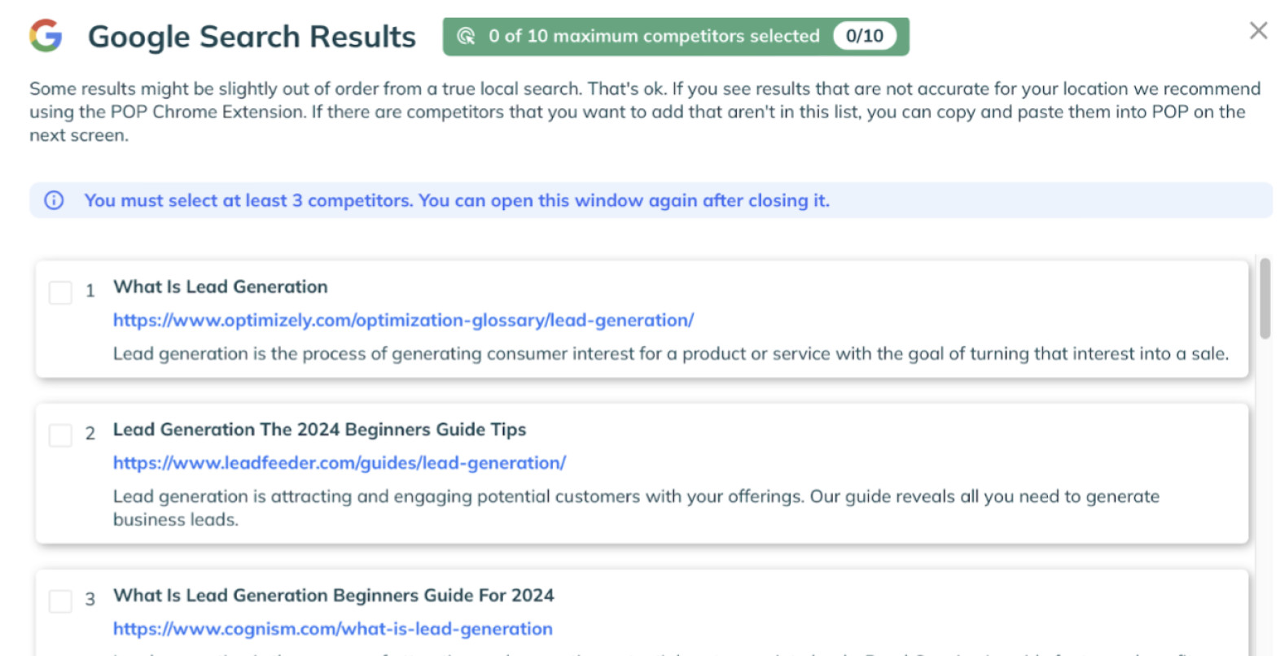Click the 'Lead Generation The 2024 Beginners Guide Tips' title
Image resolution: width=1280 pixels, height=656 pixels.
point(319,429)
